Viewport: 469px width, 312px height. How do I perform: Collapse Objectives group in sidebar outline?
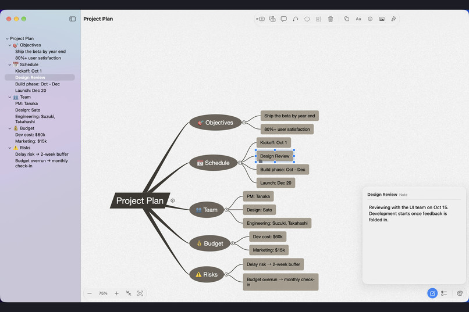click(x=10, y=45)
